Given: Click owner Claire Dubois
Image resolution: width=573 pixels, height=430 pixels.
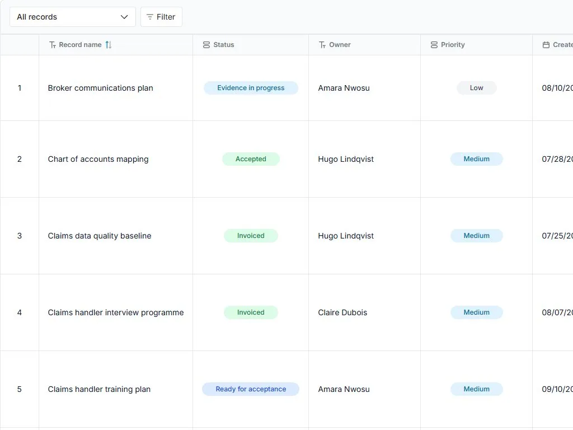Looking at the screenshot, I should pyautogui.click(x=342, y=312).
